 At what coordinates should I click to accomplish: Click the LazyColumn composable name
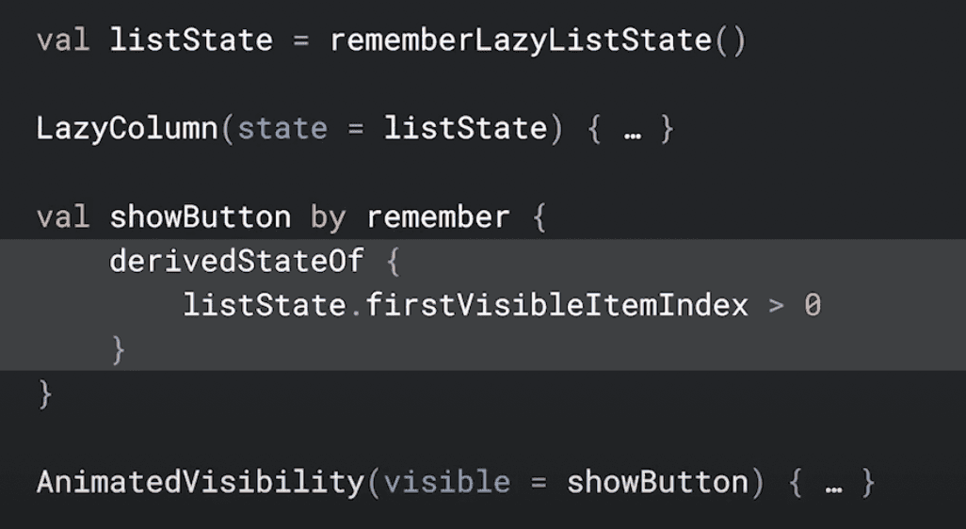[x=127, y=128]
